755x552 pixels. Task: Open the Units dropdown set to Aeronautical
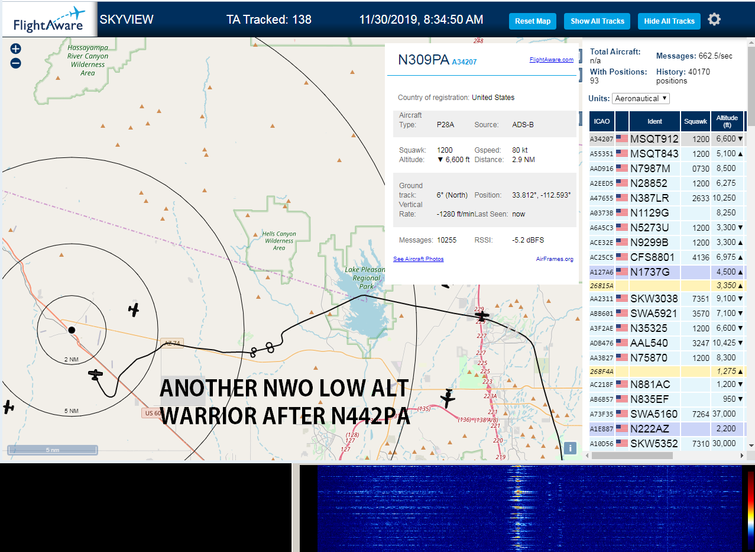(641, 98)
